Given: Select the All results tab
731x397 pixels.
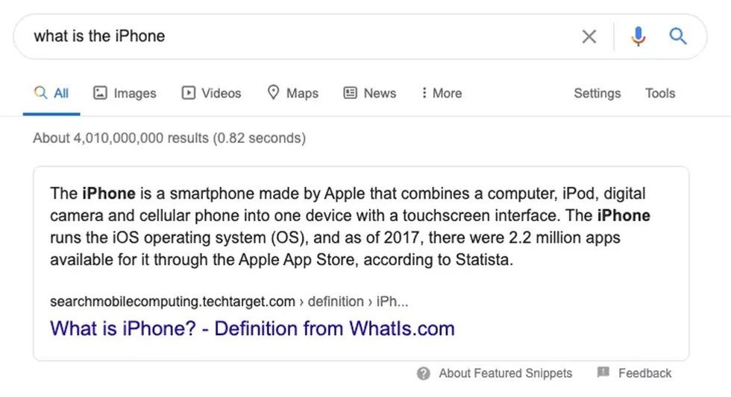Looking at the screenshot, I should (51, 93).
